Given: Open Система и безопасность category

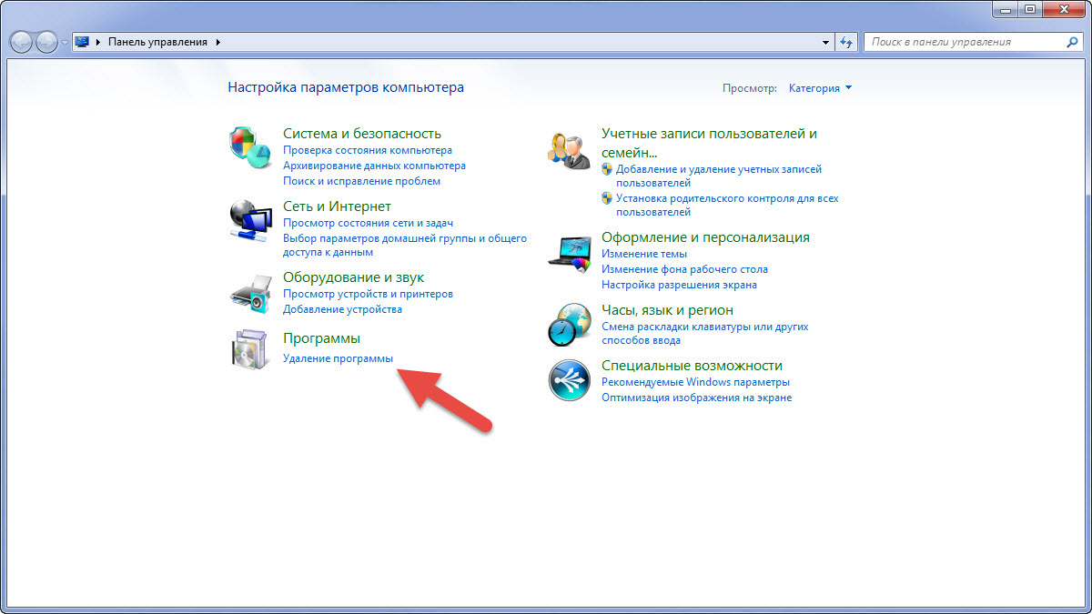Looking at the screenshot, I should click(x=362, y=134).
